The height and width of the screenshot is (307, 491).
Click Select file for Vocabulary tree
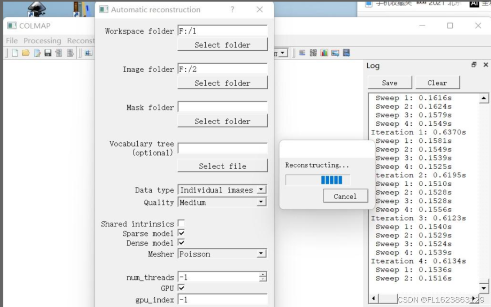tap(222, 166)
